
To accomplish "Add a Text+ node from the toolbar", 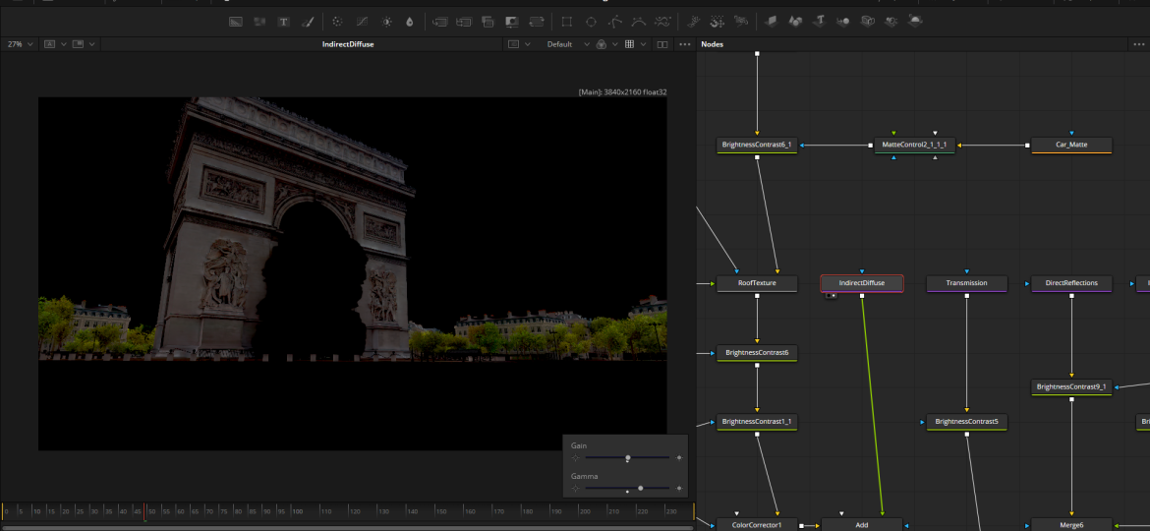I will coord(284,22).
